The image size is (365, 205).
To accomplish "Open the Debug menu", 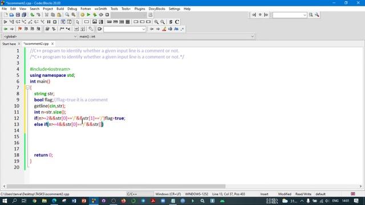I will pos(72,9).
